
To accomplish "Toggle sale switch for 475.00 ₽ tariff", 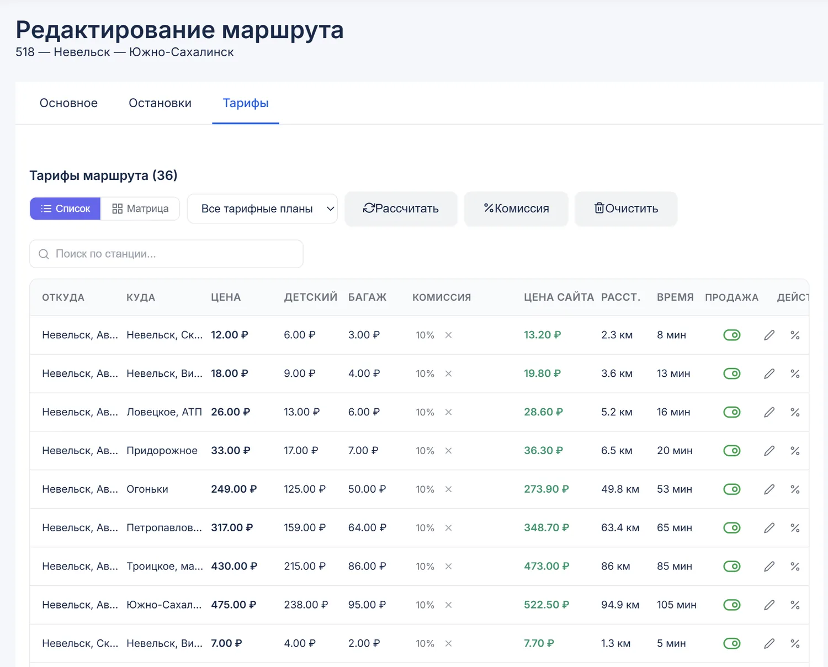I will pyautogui.click(x=732, y=605).
